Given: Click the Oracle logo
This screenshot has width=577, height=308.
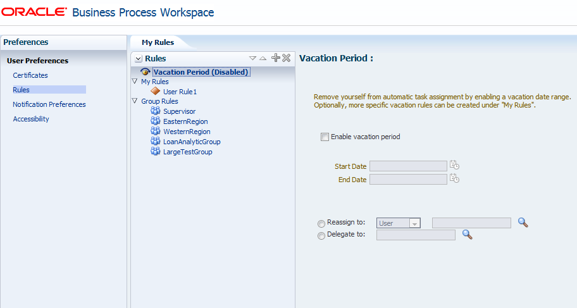Looking at the screenshot, I should coord(34,12).
